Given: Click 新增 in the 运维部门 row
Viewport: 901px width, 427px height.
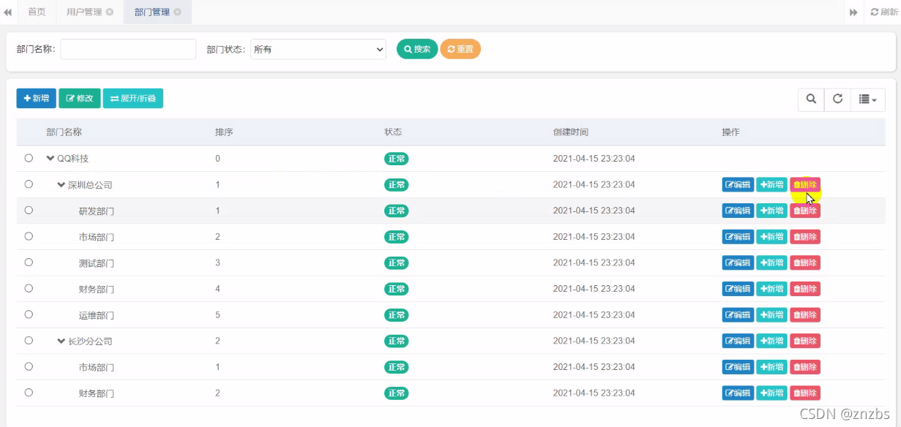Looking at the screenshot, I should click(771, 315).
